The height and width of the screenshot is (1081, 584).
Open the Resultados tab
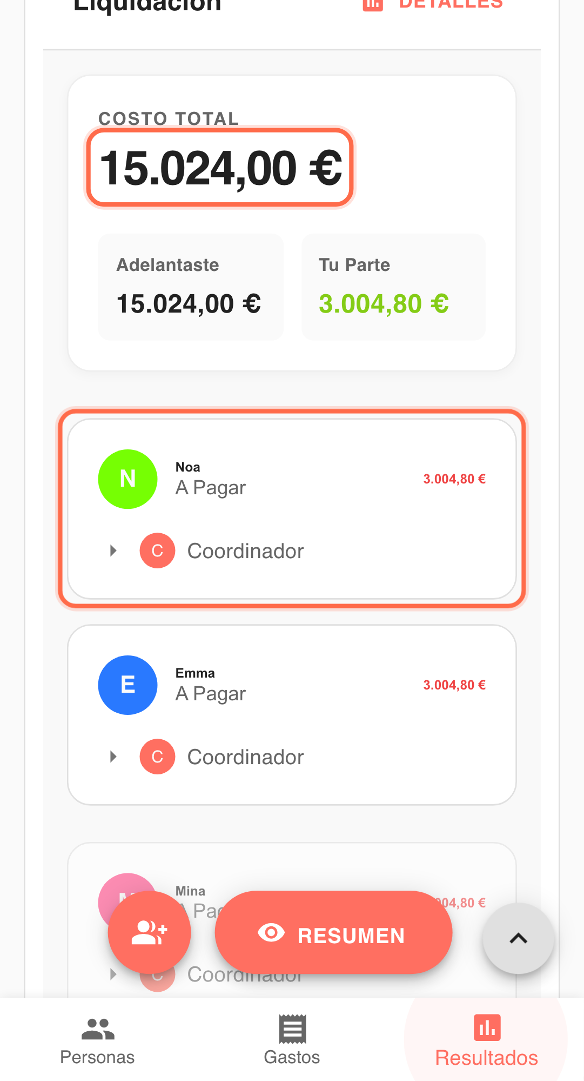click(x=486, y=1040)
